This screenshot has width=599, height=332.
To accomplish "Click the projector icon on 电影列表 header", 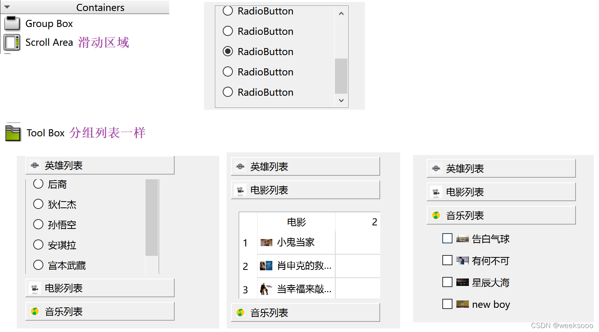I will point(34,288).
